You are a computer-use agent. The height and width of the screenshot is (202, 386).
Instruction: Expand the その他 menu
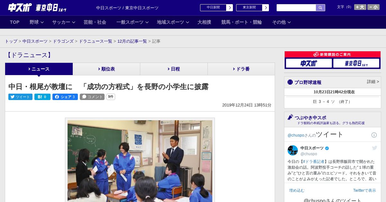[281, 22]
